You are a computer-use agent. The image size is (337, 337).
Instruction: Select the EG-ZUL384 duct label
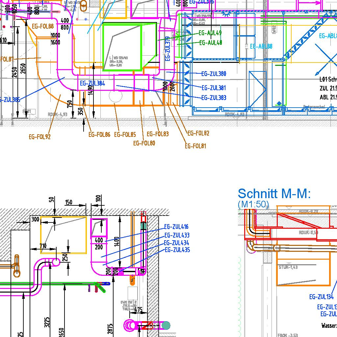point(92,83)
